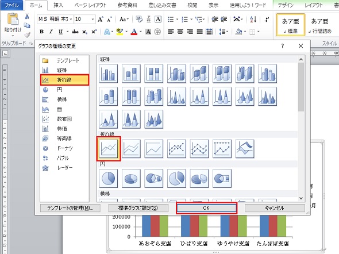Click the cut scissors icon
The height and width of the screenshot is (254, 339).
(27, 16)
